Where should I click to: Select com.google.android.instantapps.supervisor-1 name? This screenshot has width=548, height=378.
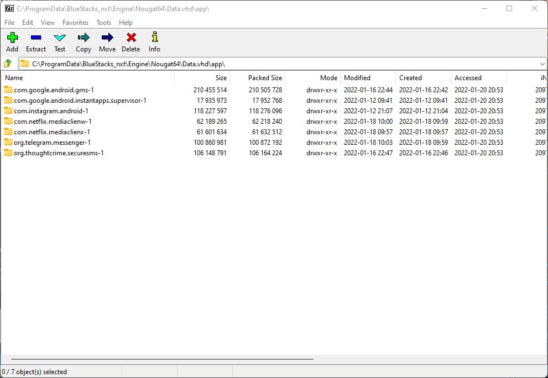[x=80, y=100]
